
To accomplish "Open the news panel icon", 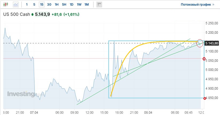I will coord(99,5).
